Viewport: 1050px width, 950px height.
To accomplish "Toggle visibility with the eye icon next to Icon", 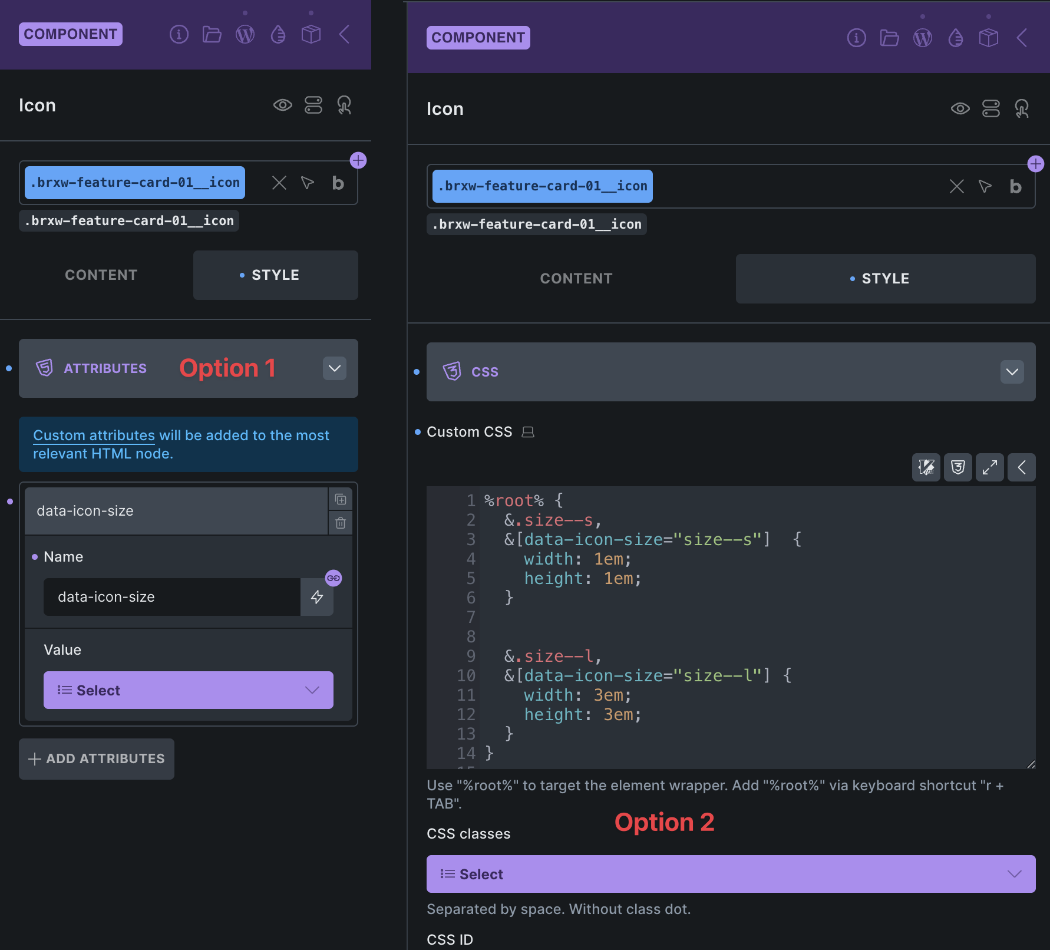I will pos(283,105).
